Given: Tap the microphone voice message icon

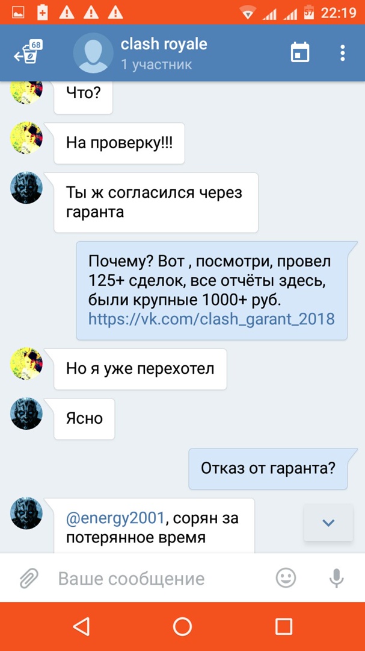Looking at the screenshot, I should (336, 578).
